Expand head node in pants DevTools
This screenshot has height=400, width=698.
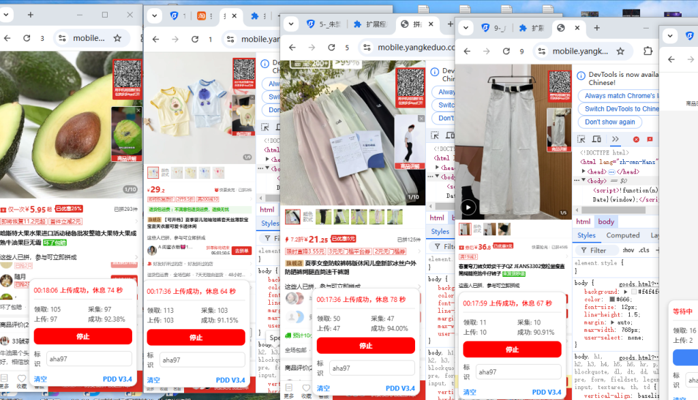coord(438,167)
